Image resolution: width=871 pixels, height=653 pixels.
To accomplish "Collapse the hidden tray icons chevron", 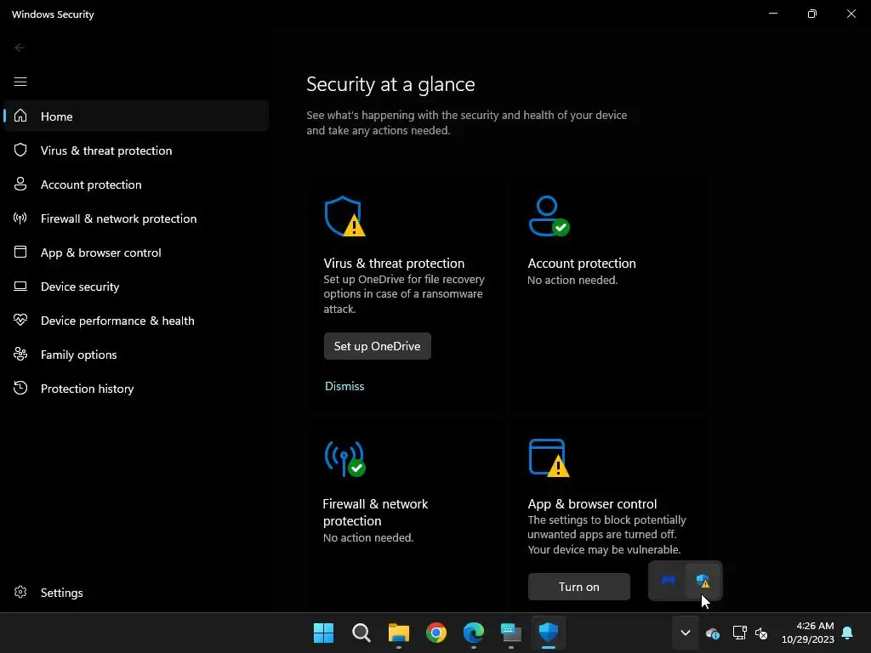I will point(686,633).
